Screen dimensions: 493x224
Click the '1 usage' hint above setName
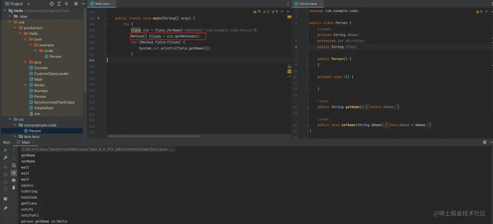point(323,119)
